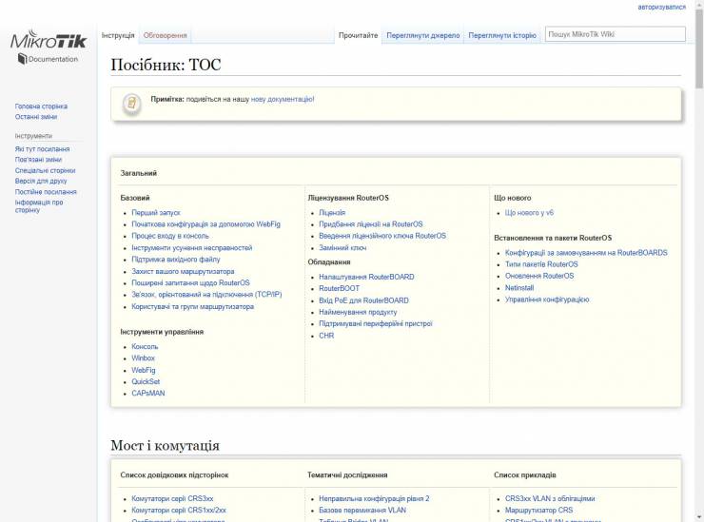704x522 pixels.
Task: Focus the Пошук MikroTik Wiki search field
Action: [x=616, y=34]
